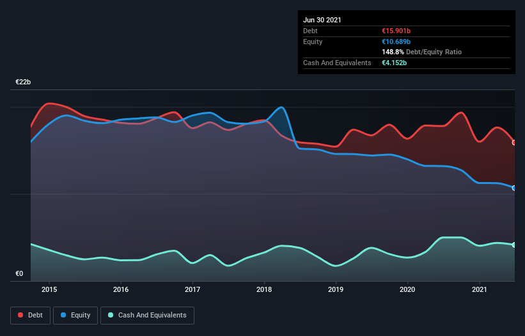Click the 2016 x-axis label

click(x=121, y=289)
